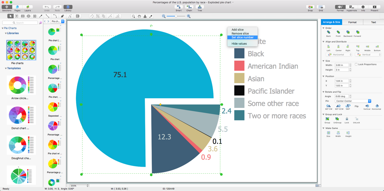The image size is (384, 191).
Task: Switch to the Format tab
Action: coord(352,22)
